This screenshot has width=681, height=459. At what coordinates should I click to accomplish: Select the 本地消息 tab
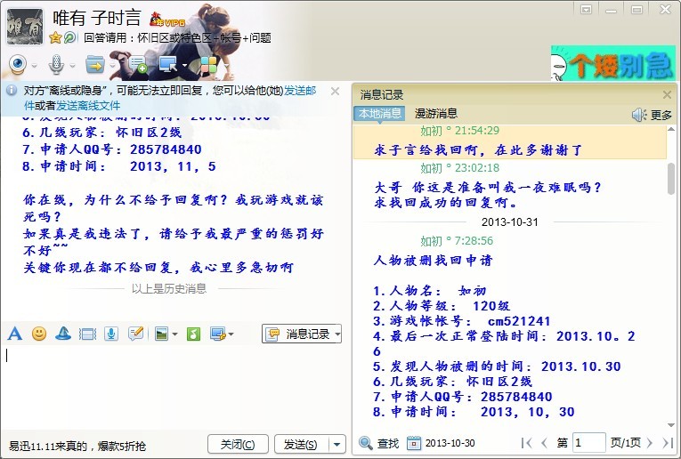[x=379, y=114]
